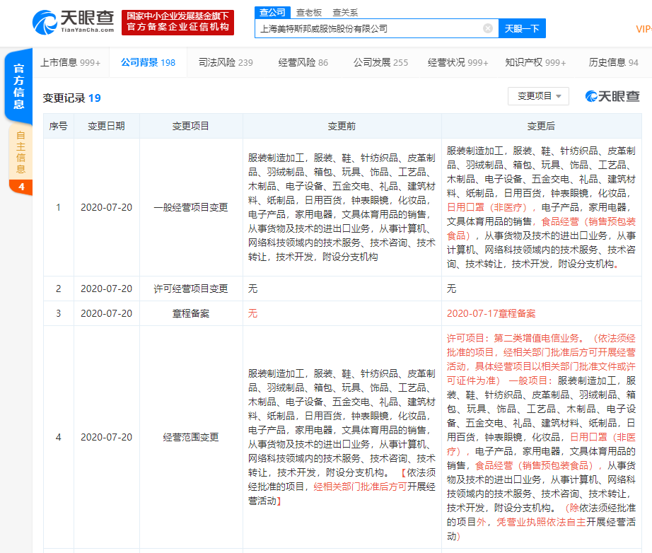This screenshot has height=553, width=652.
Task: Click the TianYanCha logo
Action: tap(73, 22)
